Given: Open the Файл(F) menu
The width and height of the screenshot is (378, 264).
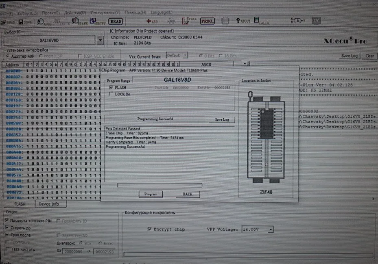Looking at the screenshot, I should point(6,13).
